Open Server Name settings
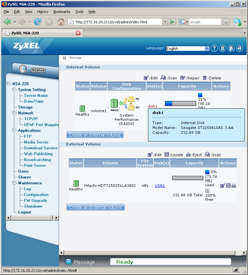This screenshot has height=275, width=248. click(36, 96)
